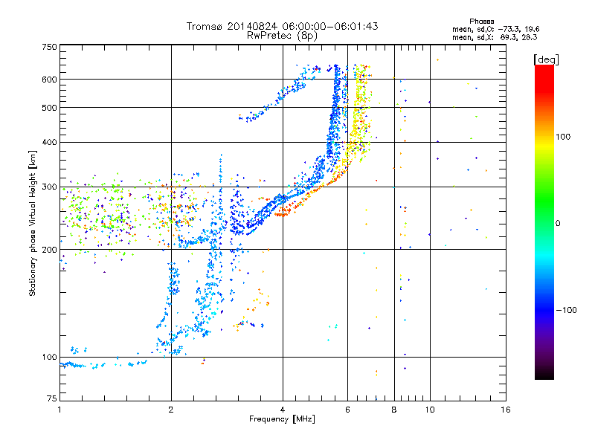
Task: Click the 'RwPretec (8p)' subtitle
Action: tap(282, 36)
